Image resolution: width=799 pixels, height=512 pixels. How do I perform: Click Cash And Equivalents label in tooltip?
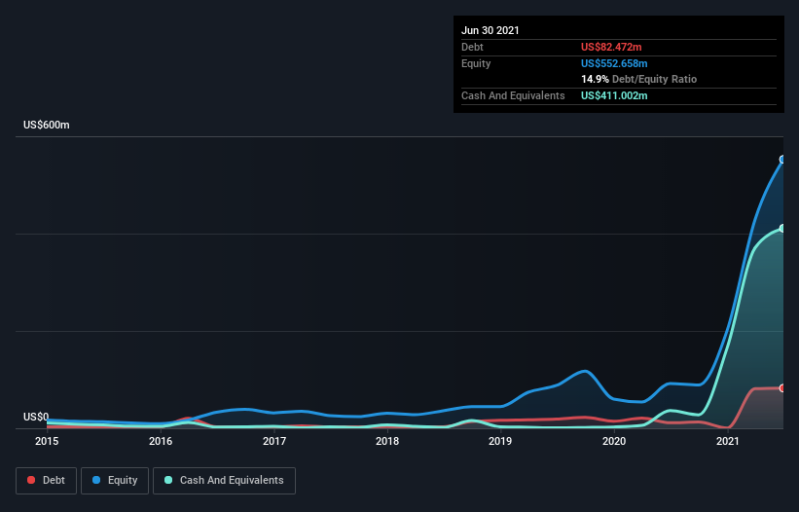coord(513,95)
